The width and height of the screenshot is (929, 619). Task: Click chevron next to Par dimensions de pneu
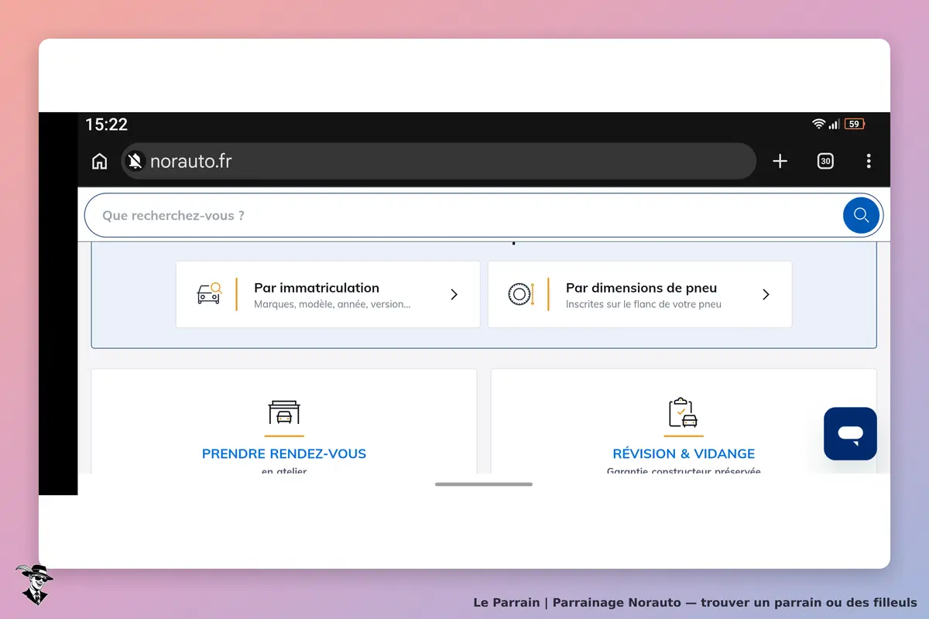coord(766,294)
